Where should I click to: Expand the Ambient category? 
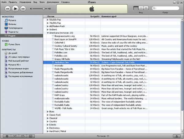pyautogui.click(x=48, y=29)
